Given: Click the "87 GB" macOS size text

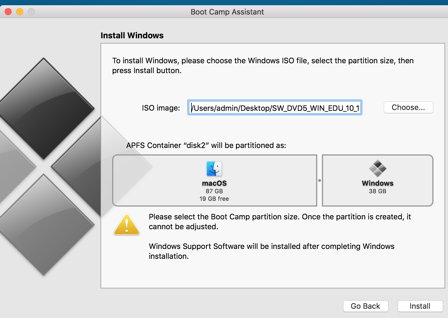Looking at the screenshot, I should [214, 191].
